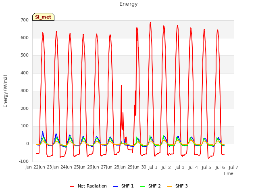Click the Jul 6 x-axis date label
The image size is (258, 194).
click(x=220, y=167)
